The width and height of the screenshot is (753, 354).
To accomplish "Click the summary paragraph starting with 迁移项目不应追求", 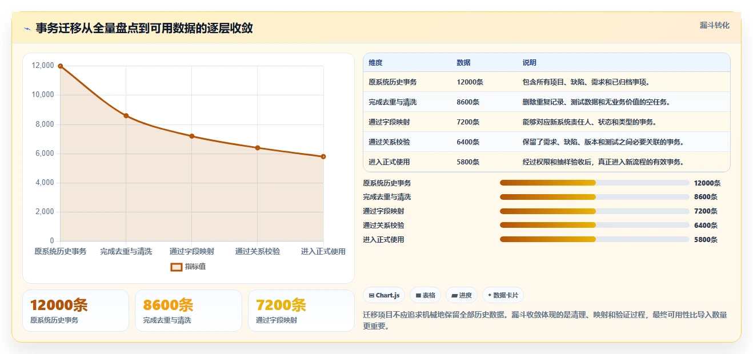I will [x=545, y=320].
